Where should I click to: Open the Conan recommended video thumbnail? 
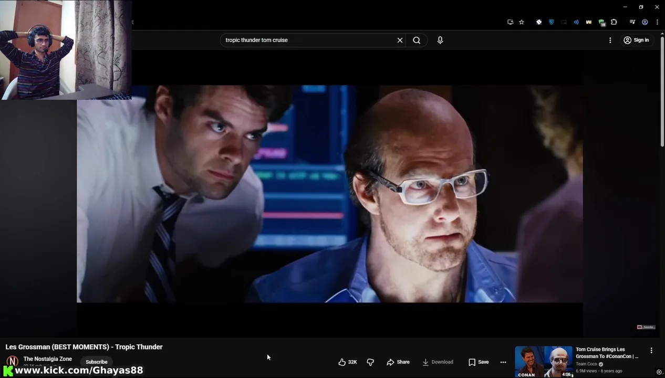(x=544, y=362)
